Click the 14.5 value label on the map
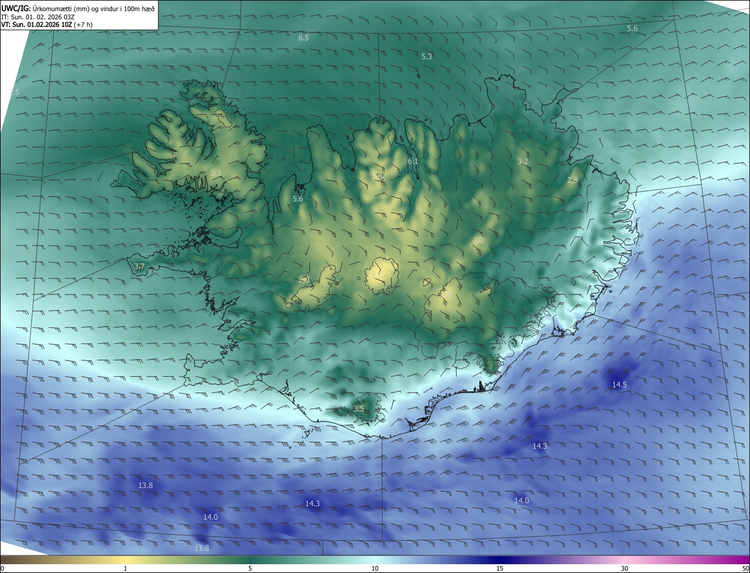 coord(619,385)
